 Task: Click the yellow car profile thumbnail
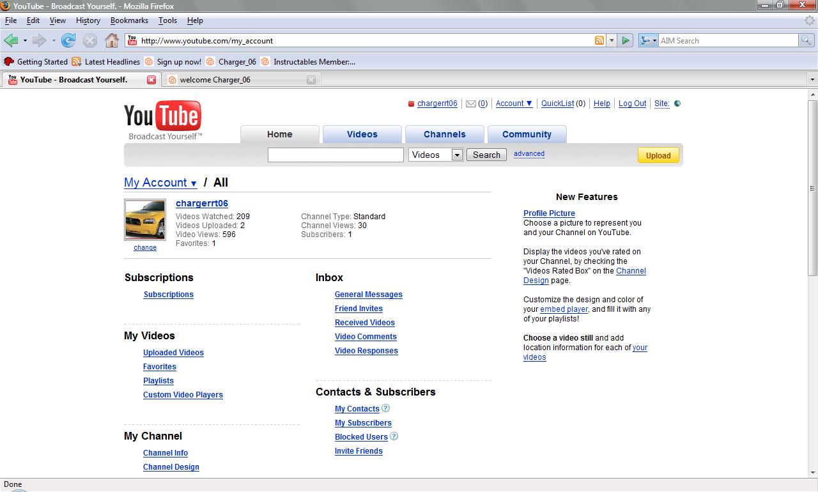(x=145, y=220)
